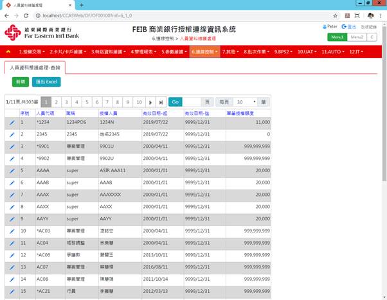Edit row 5 AAAA using pencil icon

point(12,171)
